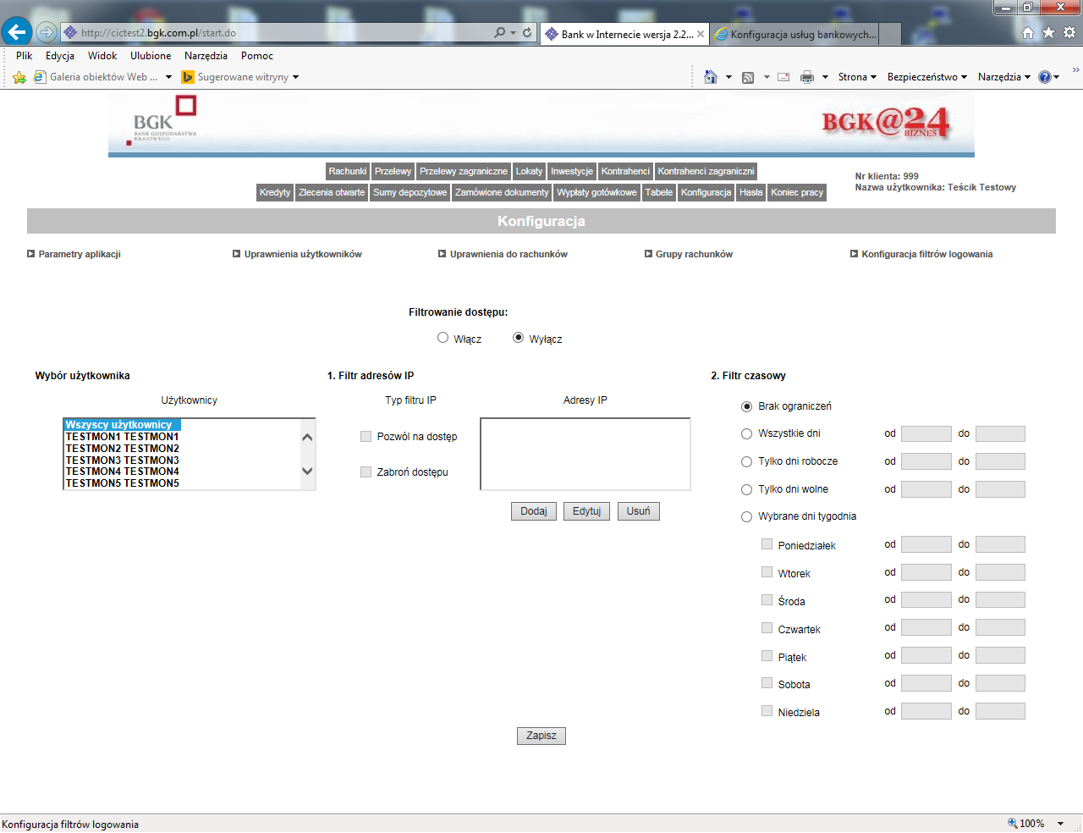Click down arrow of users list scrollbar
This screenshot has height=833, width=1083.
pos(307,472)
